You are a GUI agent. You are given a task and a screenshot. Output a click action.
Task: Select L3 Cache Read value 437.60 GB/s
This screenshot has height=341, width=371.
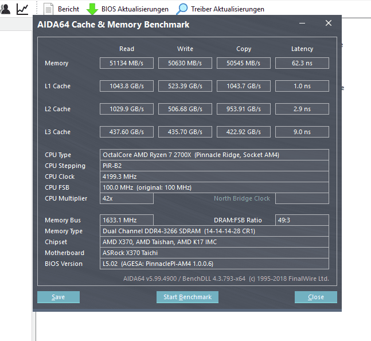(x=127, y=132)
